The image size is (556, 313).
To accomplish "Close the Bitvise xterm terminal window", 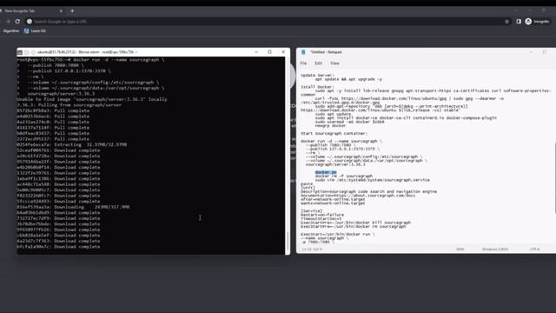I will pyautogui.click(x=283, y=52).
